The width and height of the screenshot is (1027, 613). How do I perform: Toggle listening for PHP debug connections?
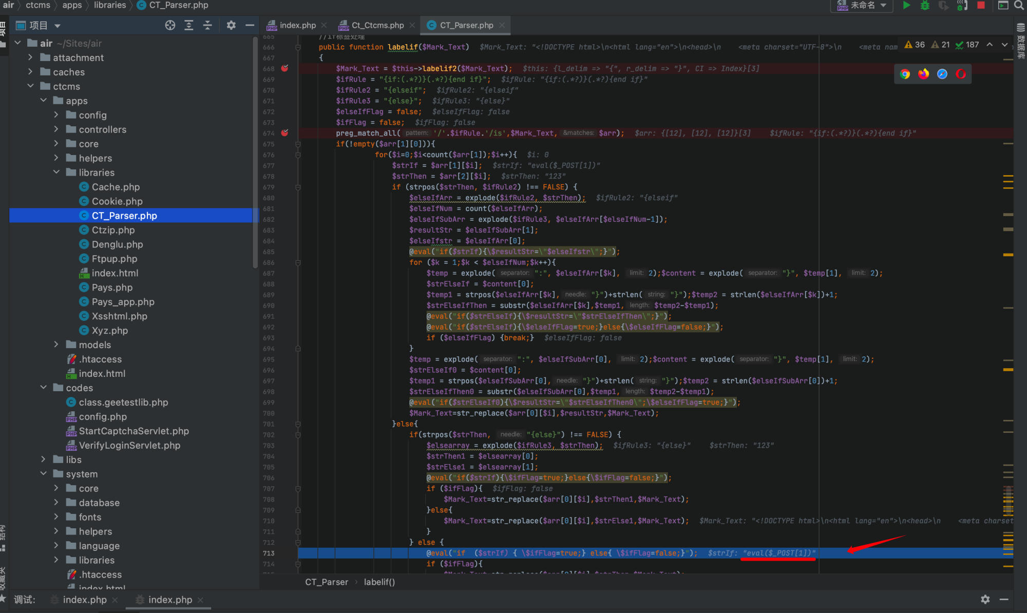(962, 5)
